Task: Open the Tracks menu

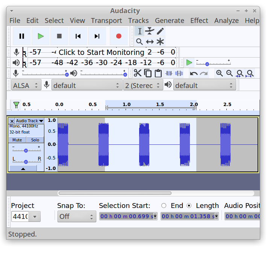Action: click(x=138, y=21)
